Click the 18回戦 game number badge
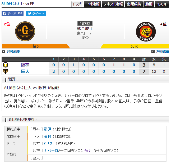171x164 pixels. click(x=85, y=23)
